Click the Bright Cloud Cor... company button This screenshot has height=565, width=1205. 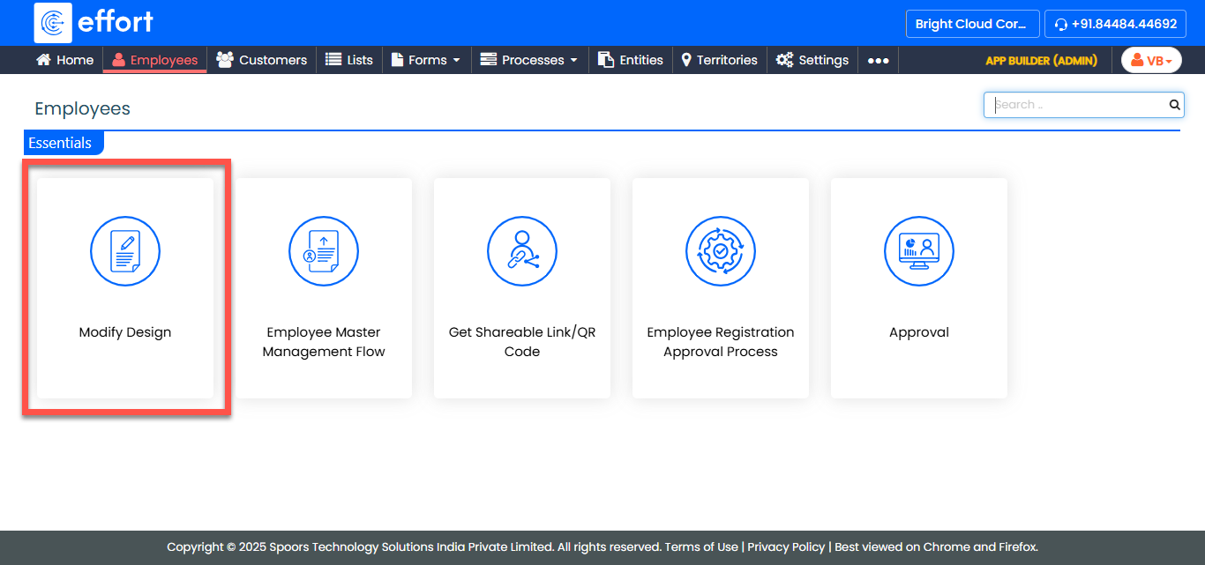(x=970, y=24)
